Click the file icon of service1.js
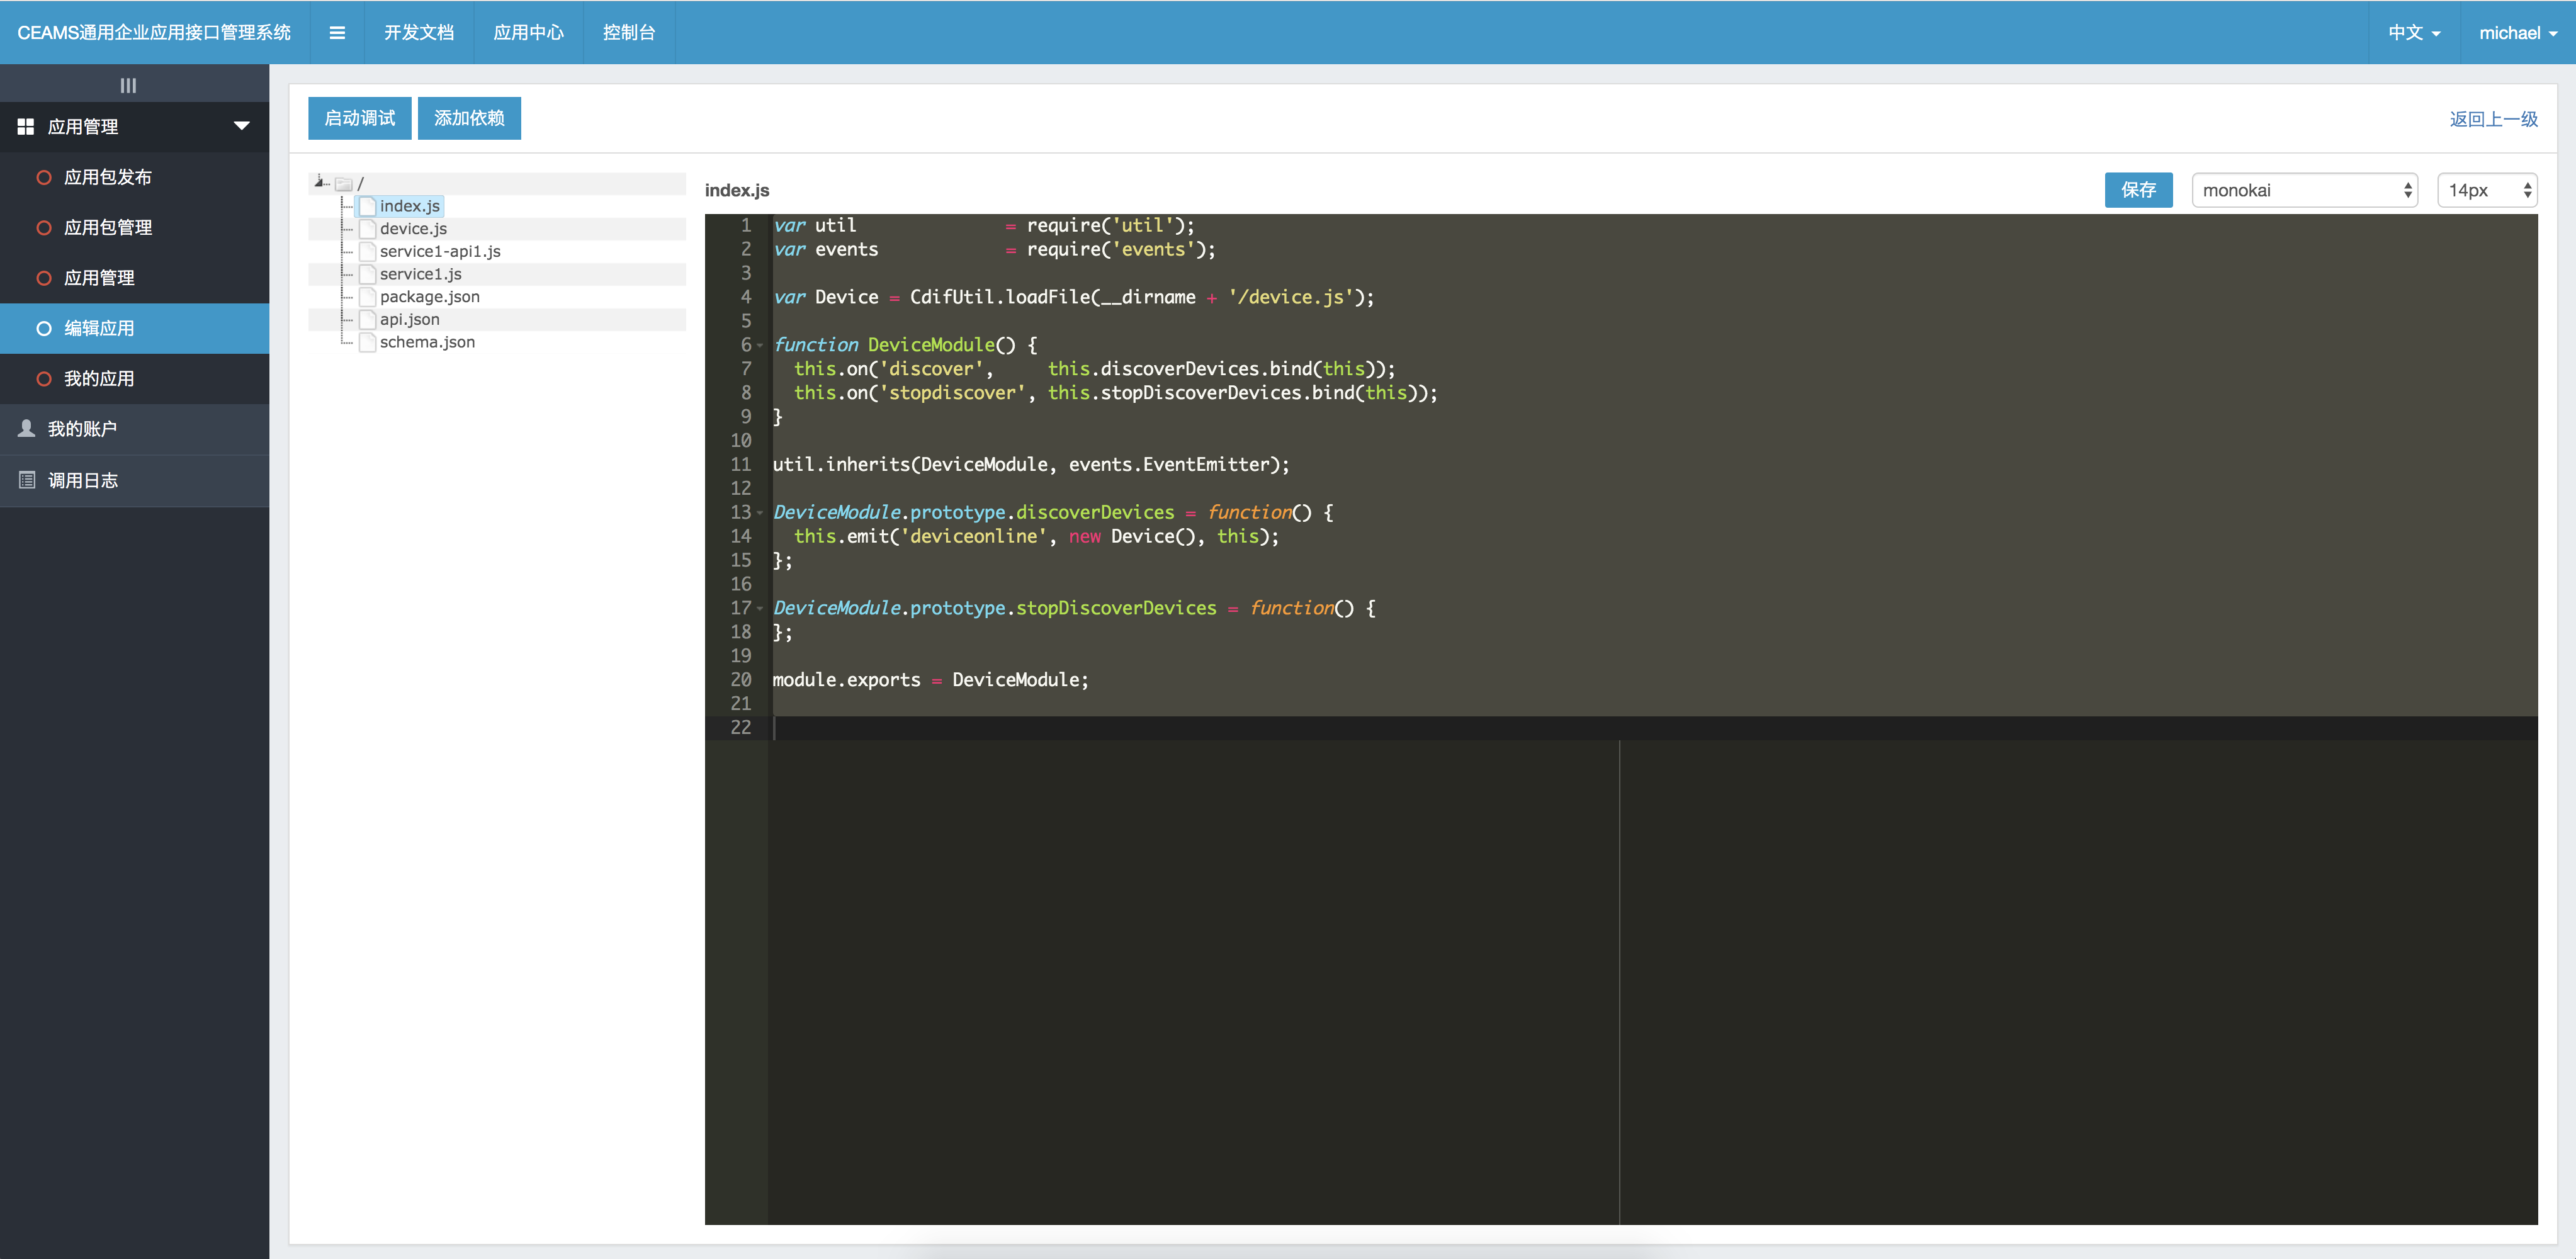Image resolution: width=2576 pixels, height=1259 pixels. click(367, 274)
